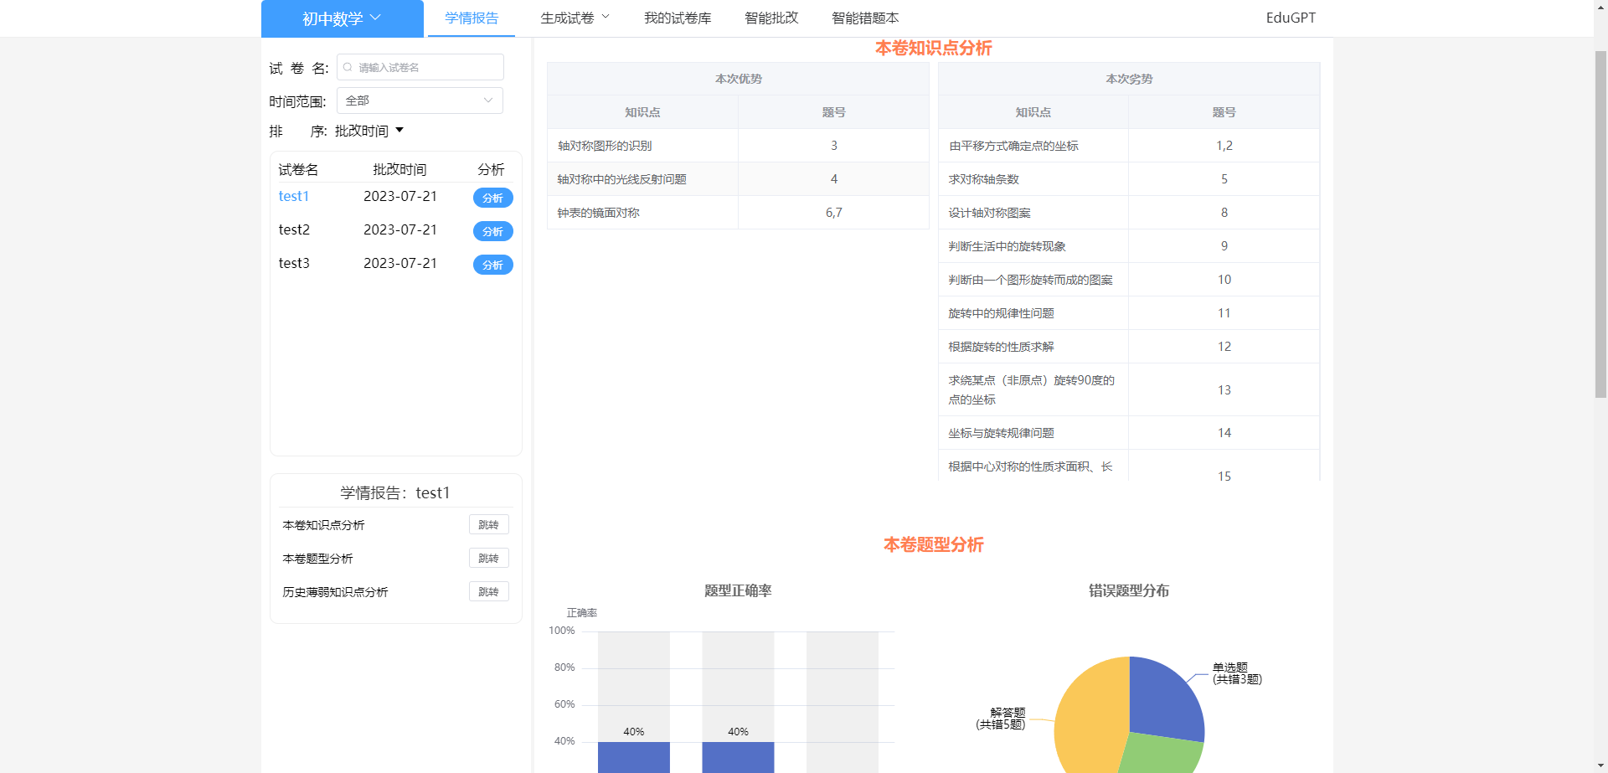The width and height of the screenshot is (1608, 773).
Task: Click the EduGPT label in header
Action: tap(1291, 18)
